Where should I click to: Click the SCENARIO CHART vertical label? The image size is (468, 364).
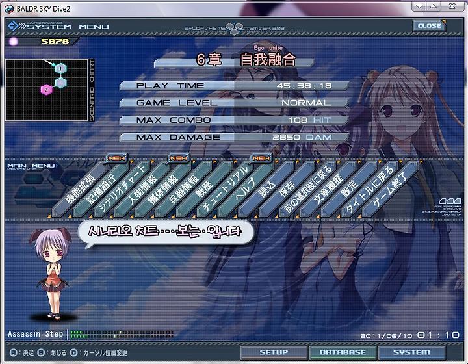92,90
